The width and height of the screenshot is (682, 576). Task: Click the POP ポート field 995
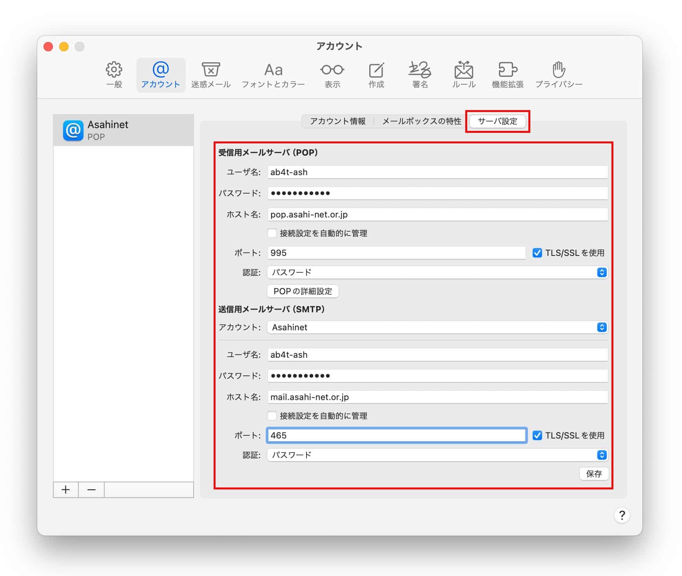pos(397,253)
